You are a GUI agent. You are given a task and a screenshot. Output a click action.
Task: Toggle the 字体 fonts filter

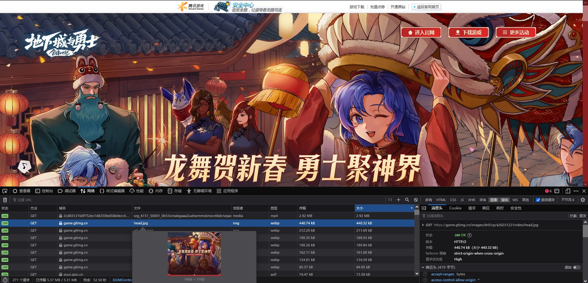tap(483, 200)
